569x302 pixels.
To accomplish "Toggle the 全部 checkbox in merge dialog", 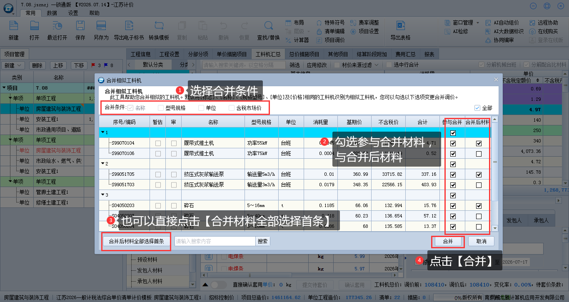I will pyautogui.click(x=477, y=108).
